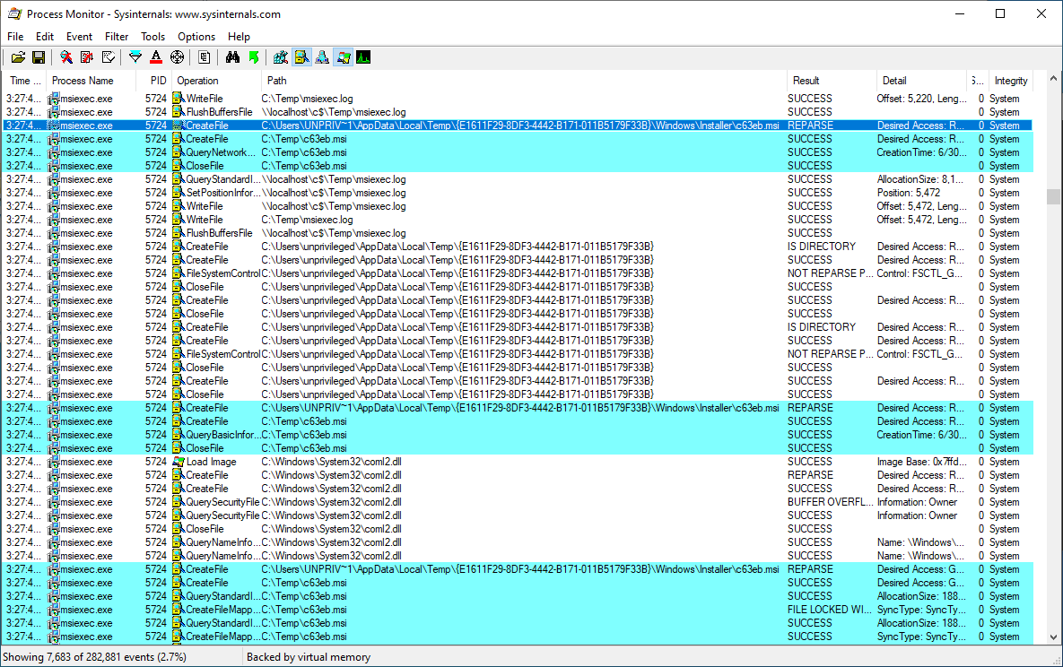Open the Filter menu
This screenshot has width=1063, height=667.
[x=117, y=37]
